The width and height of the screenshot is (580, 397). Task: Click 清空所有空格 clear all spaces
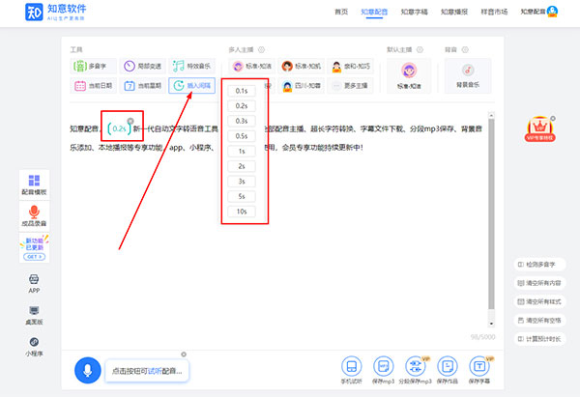click(539, 320)
